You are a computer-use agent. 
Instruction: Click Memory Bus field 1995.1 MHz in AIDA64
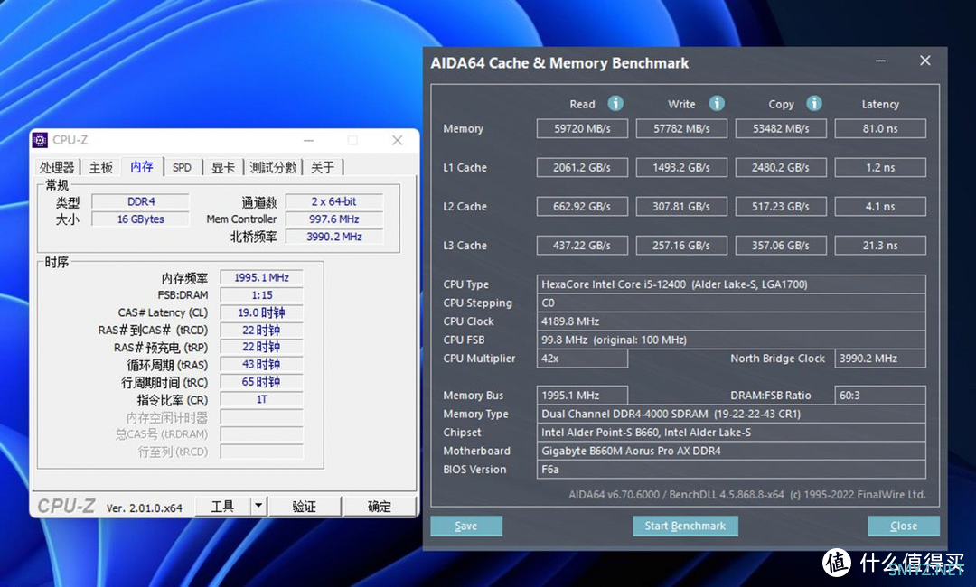tap(582, 396)
